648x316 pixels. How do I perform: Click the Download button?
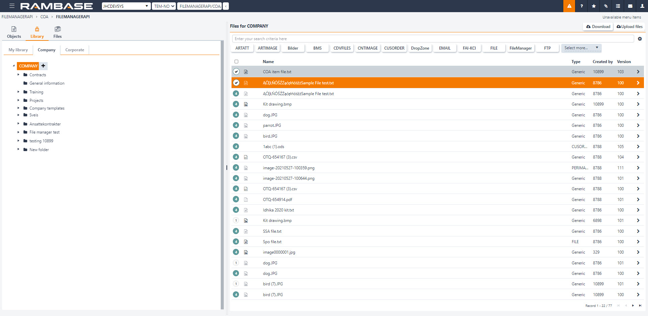(597, 26)
